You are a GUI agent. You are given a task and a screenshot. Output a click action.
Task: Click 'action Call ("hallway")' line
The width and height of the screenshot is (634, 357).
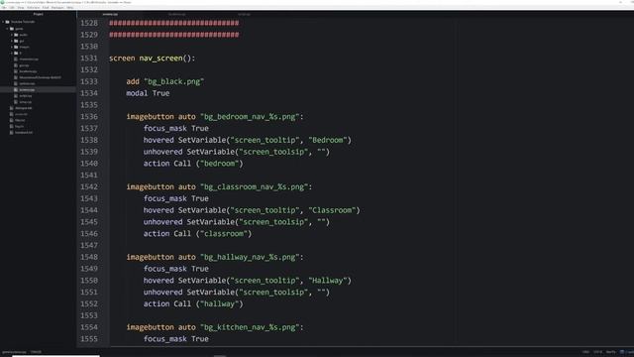(193, 304)
